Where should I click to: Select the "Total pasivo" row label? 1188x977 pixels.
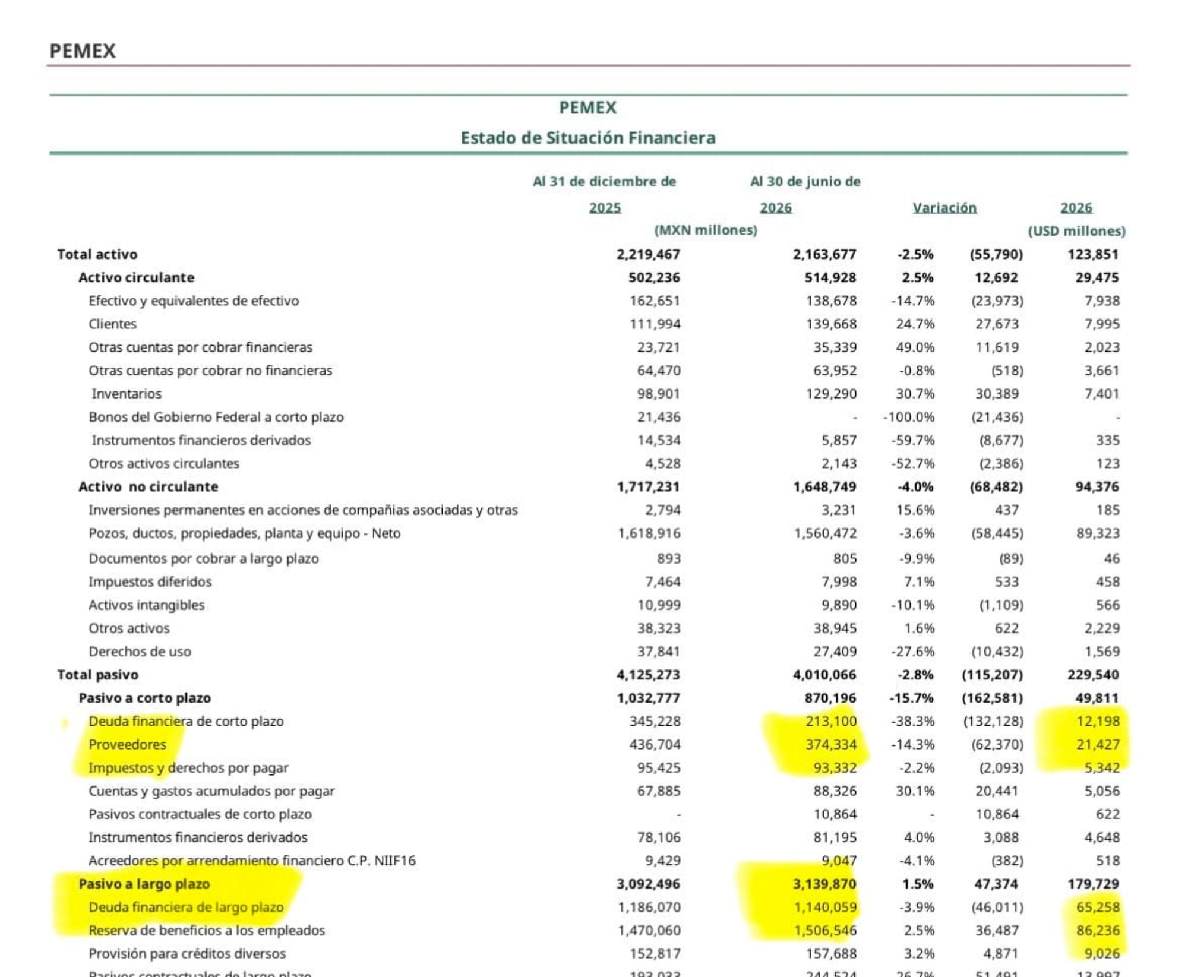98,675
